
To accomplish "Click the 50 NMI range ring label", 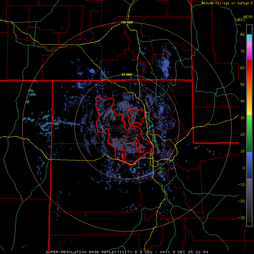I will (x=127, y=75).
